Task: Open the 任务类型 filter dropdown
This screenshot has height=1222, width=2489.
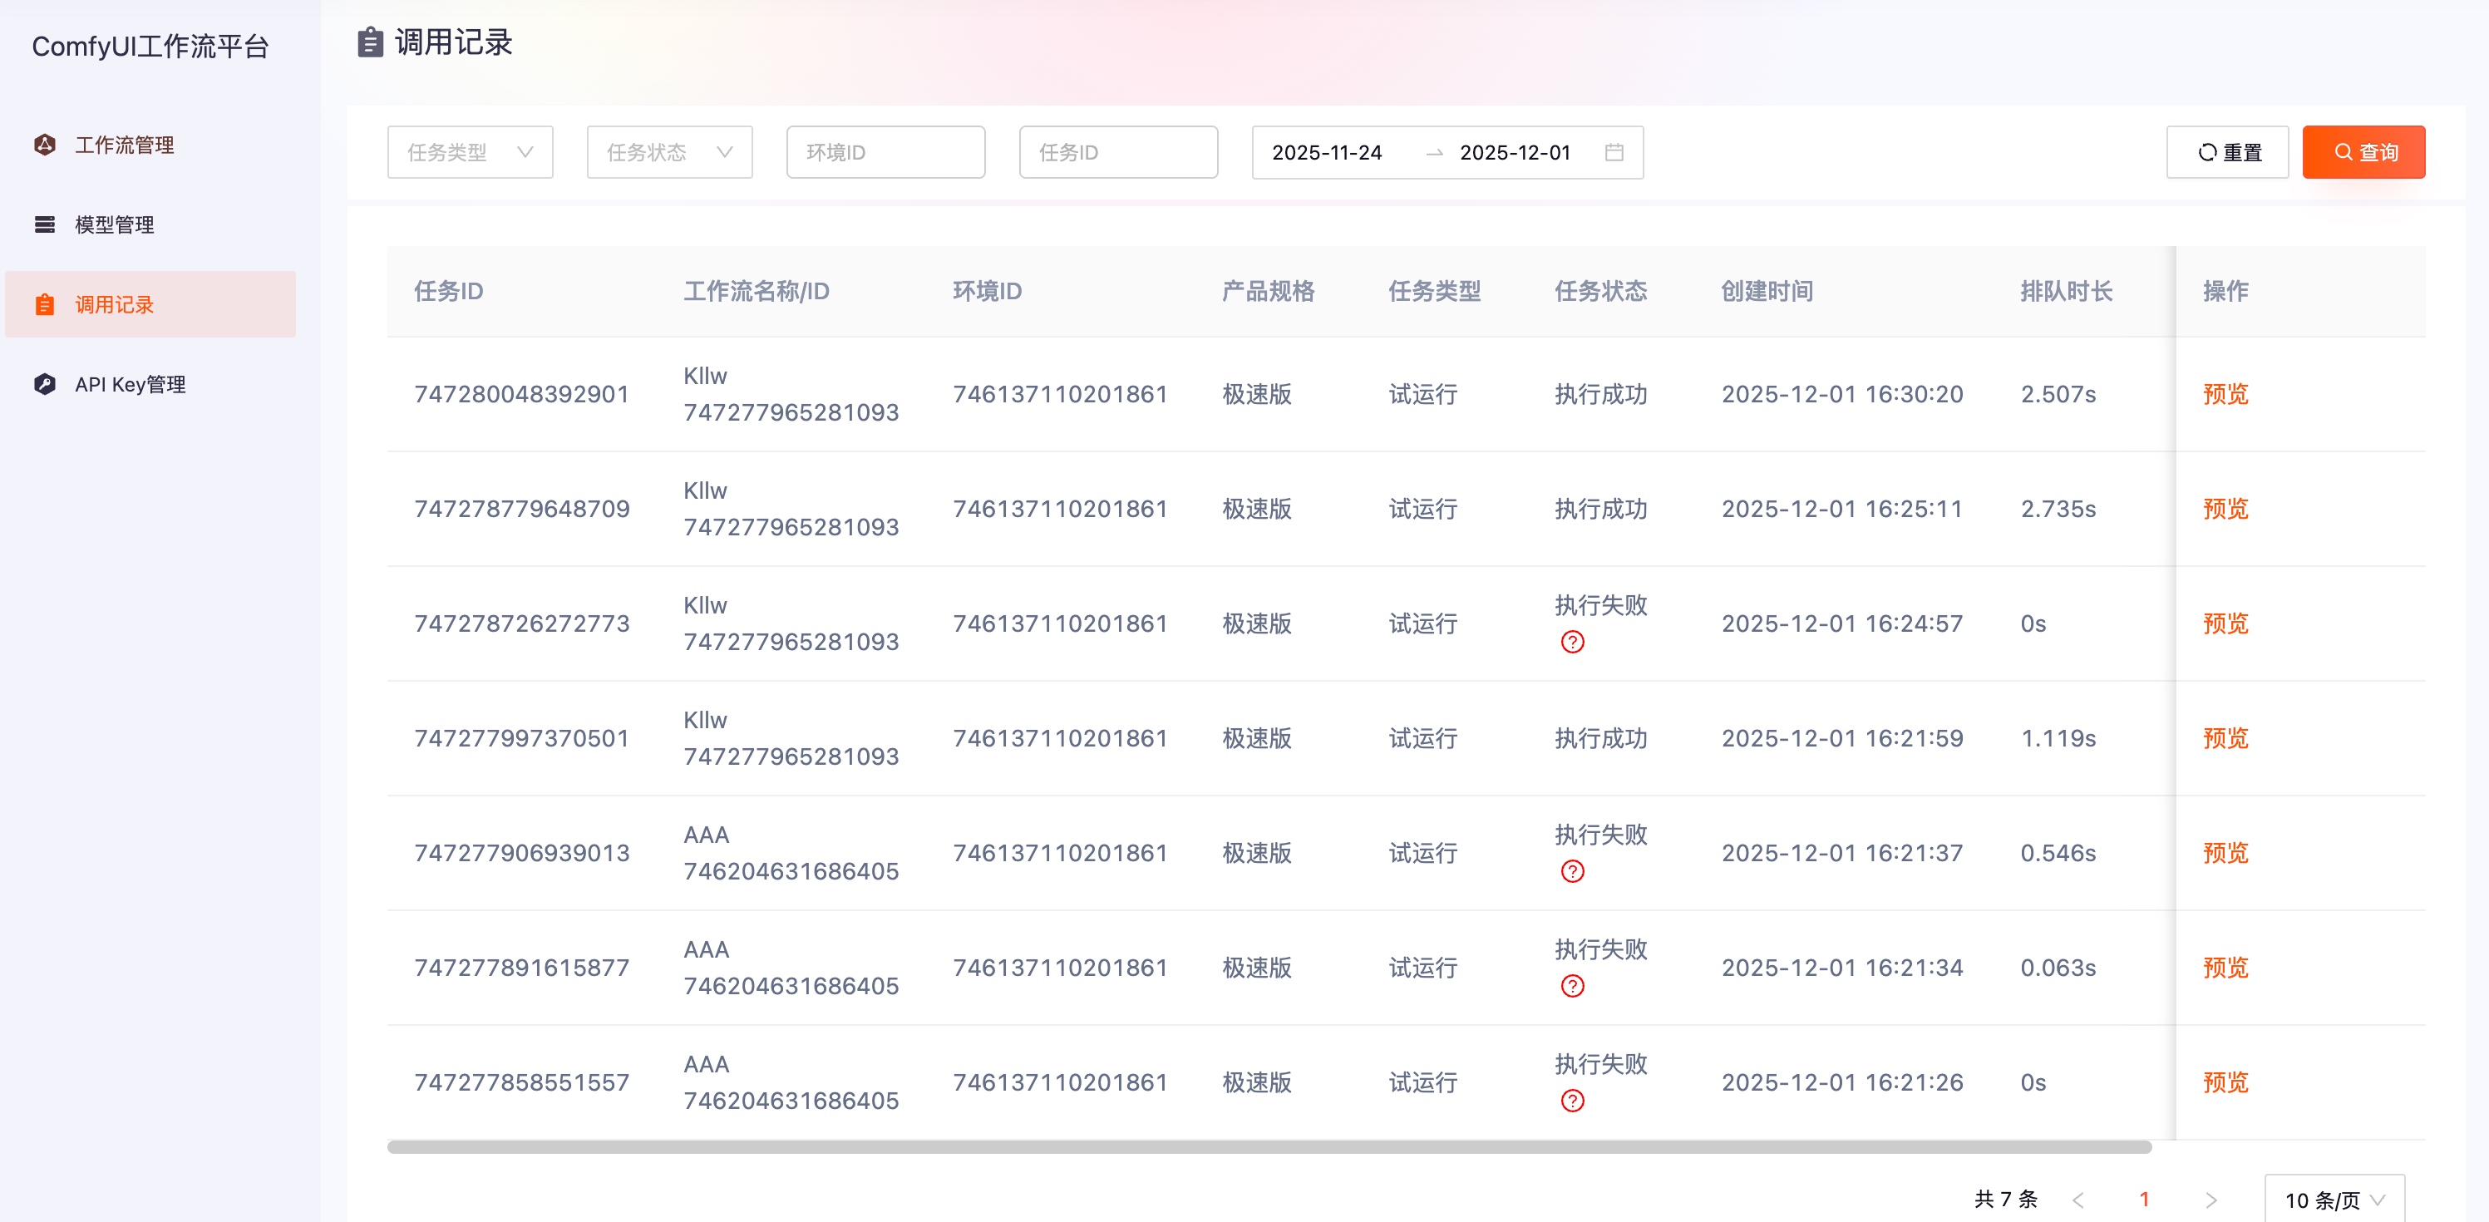Action: click(470, 153)
